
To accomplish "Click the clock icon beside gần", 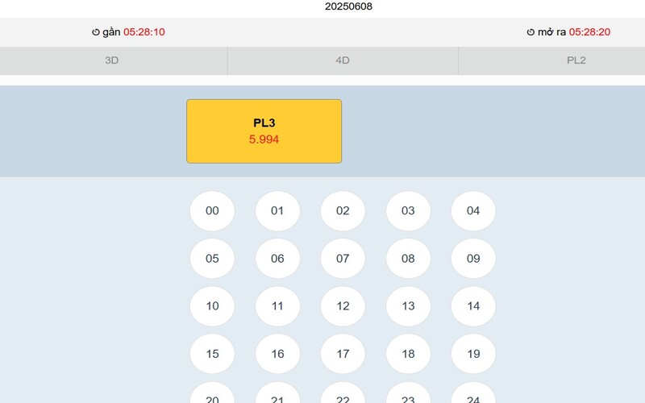I will (96, 32).
